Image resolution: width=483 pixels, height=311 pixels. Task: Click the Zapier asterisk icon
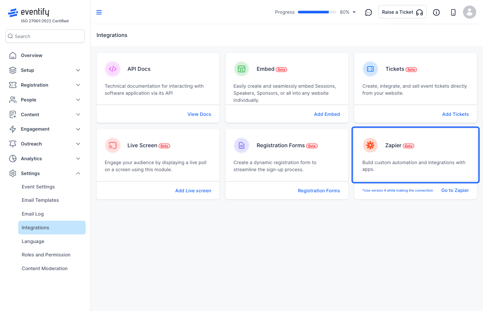pyautogui.click(x=370, y=145)
